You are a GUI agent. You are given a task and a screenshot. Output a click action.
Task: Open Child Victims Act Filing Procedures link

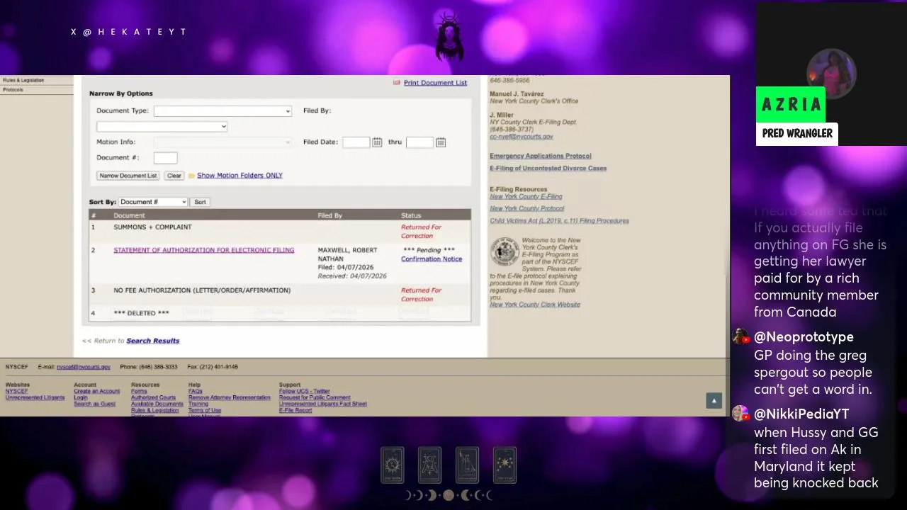click(559, 221)
